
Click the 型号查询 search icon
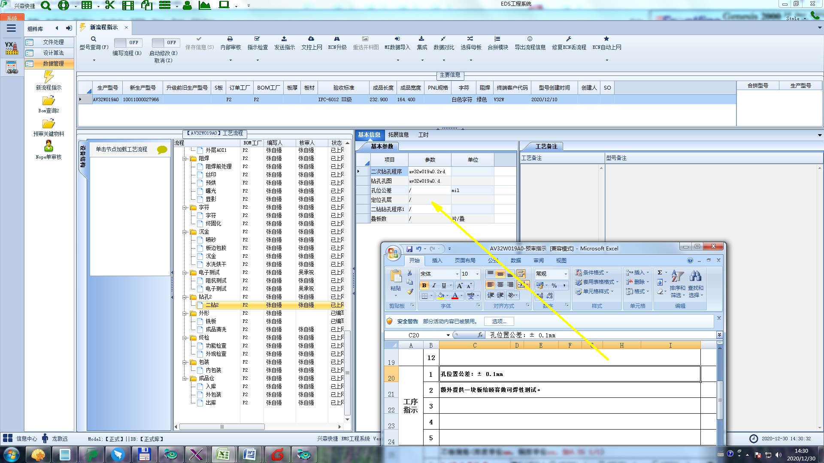(x=94, y=39)
